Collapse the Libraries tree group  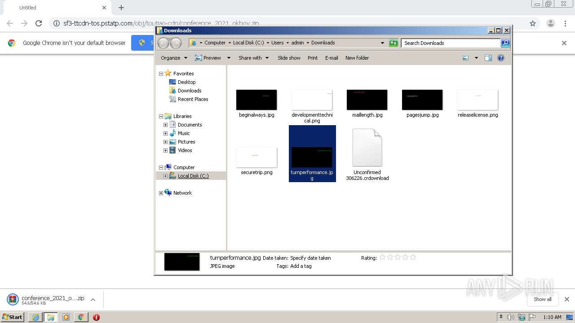click(x=161, y=116)
